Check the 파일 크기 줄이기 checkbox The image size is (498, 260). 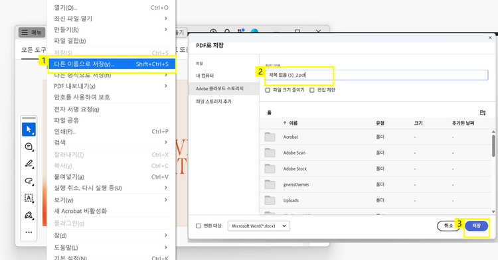pos(268,90)
